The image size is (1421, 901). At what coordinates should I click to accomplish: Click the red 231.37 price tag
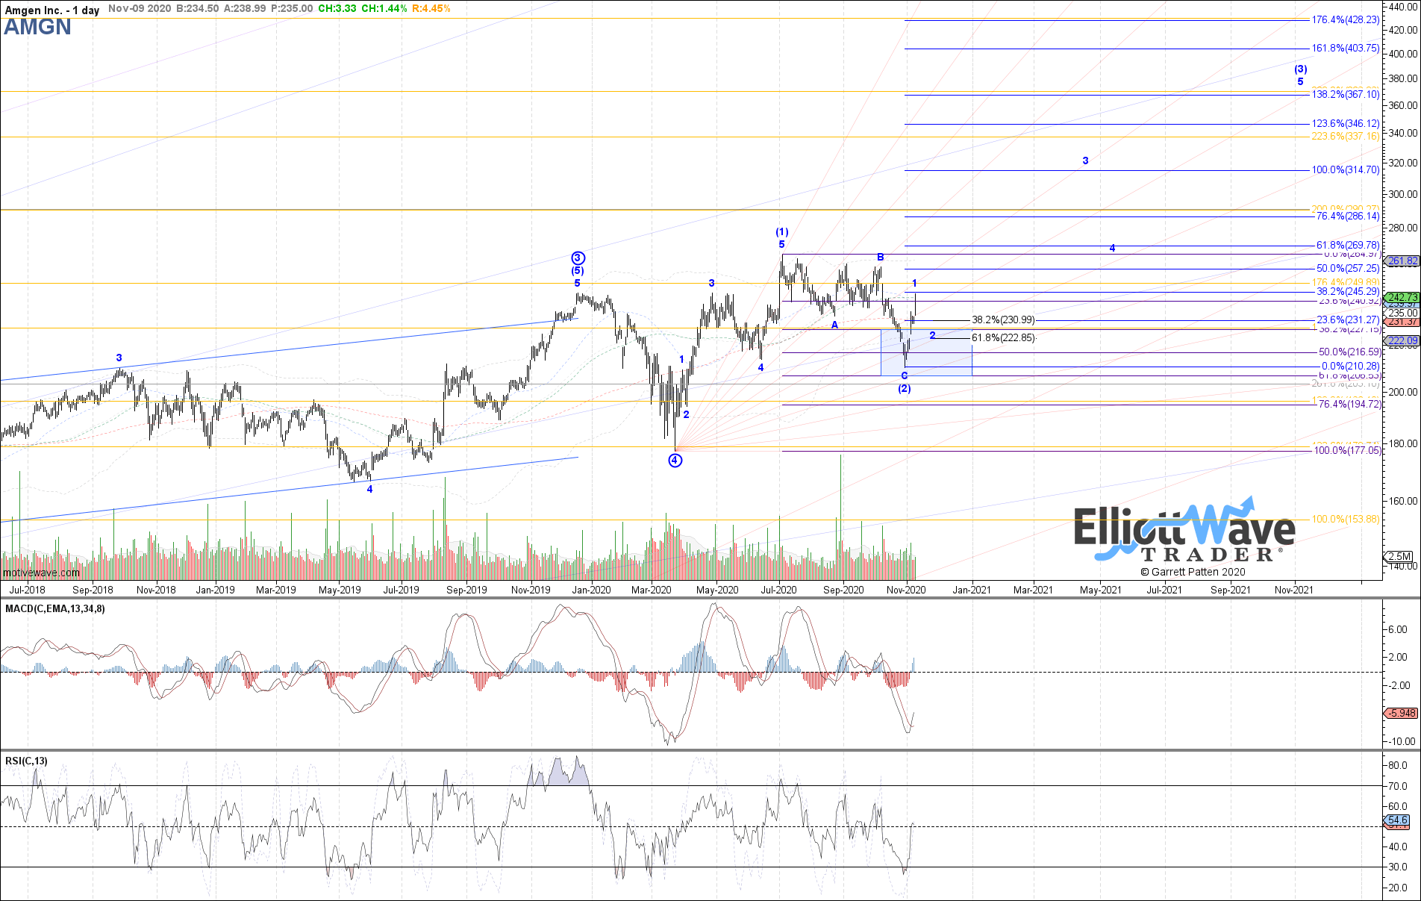pos(1402,322)
